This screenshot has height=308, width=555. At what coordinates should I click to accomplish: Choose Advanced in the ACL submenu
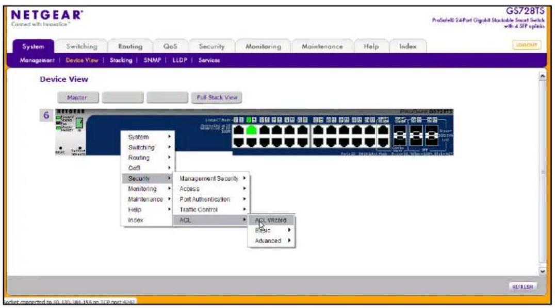pyautogui.click(x=271, y=241)
